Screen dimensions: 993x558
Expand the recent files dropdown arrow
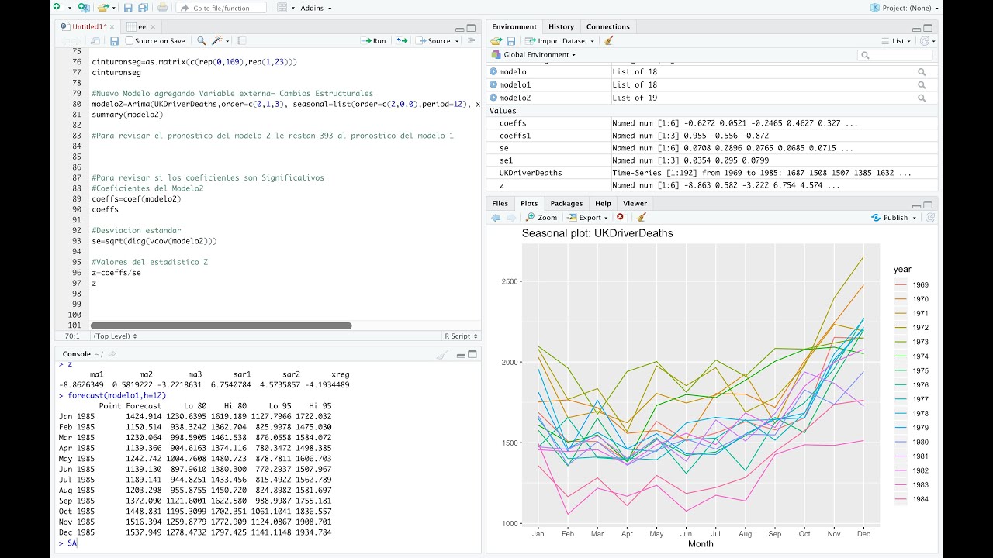[113, 8]
